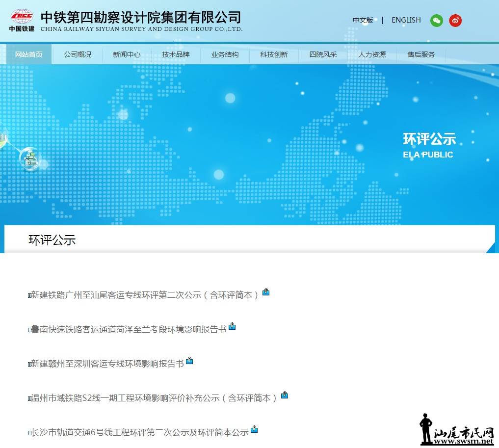This screenshot has width=499, height=448.
Task: Open 技术品牌 navigation item
Action: click(x=176, y=54)
